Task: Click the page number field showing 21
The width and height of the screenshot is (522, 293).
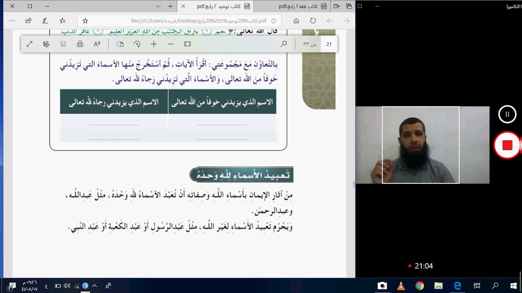Action: coord(329,44)
